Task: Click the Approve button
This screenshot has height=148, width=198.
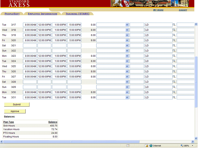Action: click(x=15, y=111)
